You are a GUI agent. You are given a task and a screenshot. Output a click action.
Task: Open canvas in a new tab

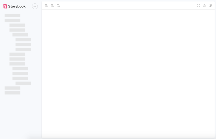pyautogui.click(x=204, y=6)
